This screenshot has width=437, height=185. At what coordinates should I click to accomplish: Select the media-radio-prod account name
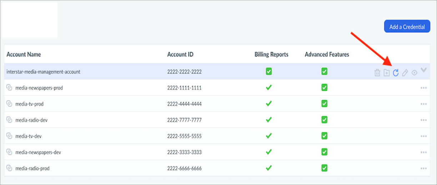tap(32, 169)
